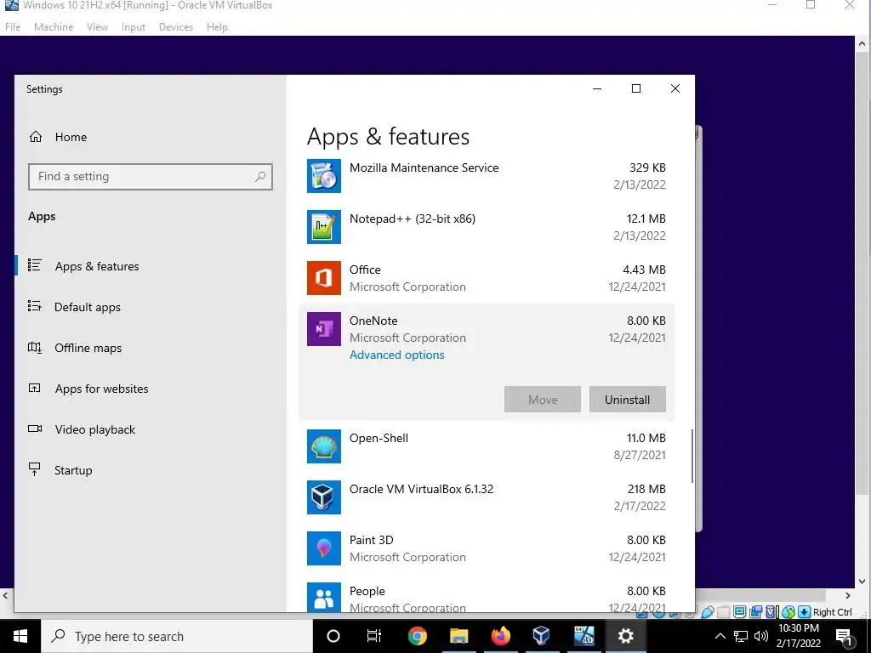
Task: Click the Default apps sidebar icon
Action: [34, 306]
